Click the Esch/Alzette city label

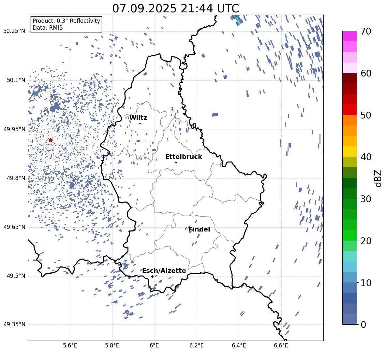point(164,271)
